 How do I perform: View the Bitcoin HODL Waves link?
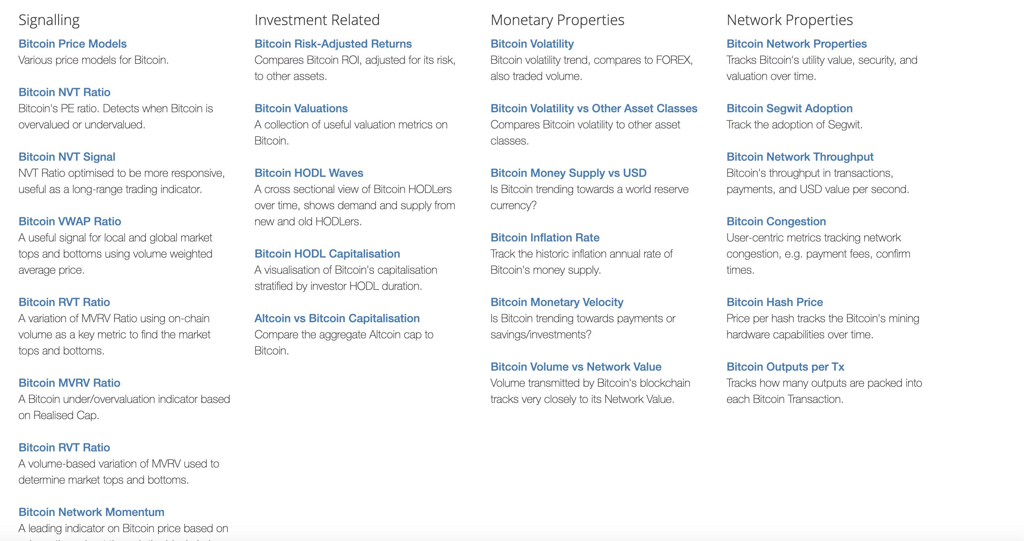coord(309,173)
